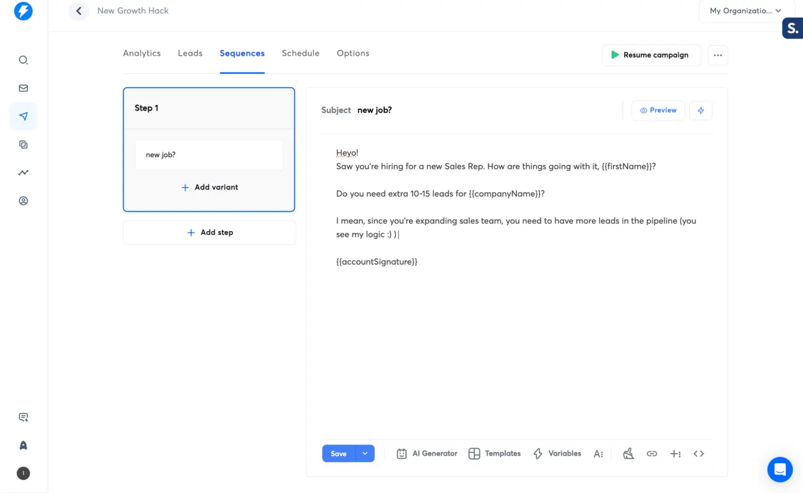This screenshot has width=803, height=493.
Task: Click Resume campaign button
Action: pyautogui.click(x=651, y=55)
